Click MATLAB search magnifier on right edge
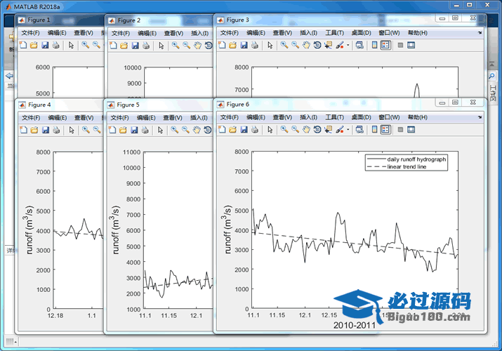 (x=491, y=76)
